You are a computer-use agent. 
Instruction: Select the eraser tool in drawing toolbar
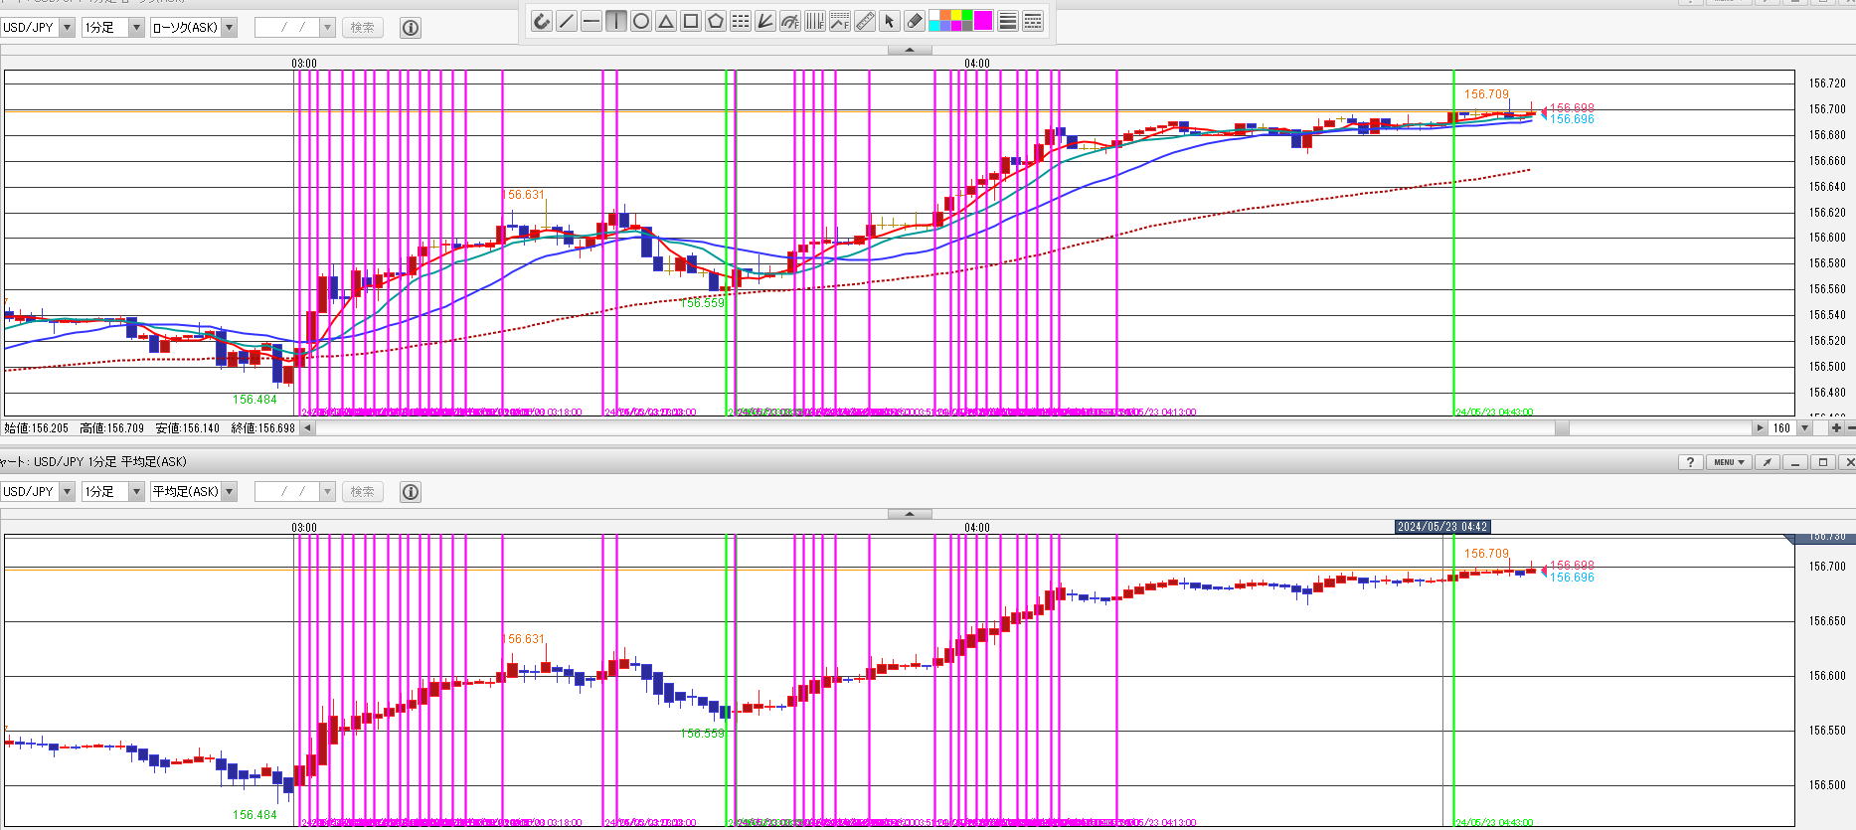coord(915,21)
